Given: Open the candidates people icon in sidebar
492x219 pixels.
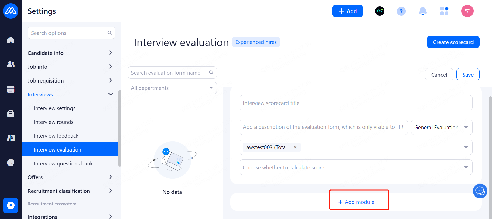Looking at the screenshot, I should [x=11, y=64].
